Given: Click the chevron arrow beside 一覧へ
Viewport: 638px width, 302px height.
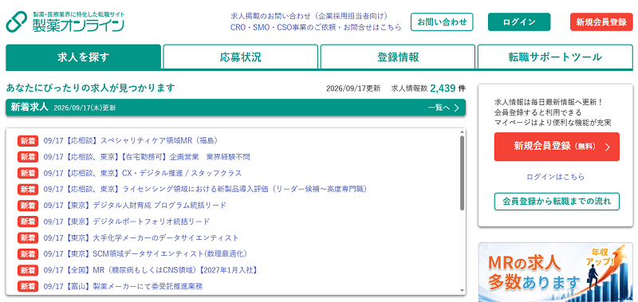Looking at the screenshot, I should point(456,108).
